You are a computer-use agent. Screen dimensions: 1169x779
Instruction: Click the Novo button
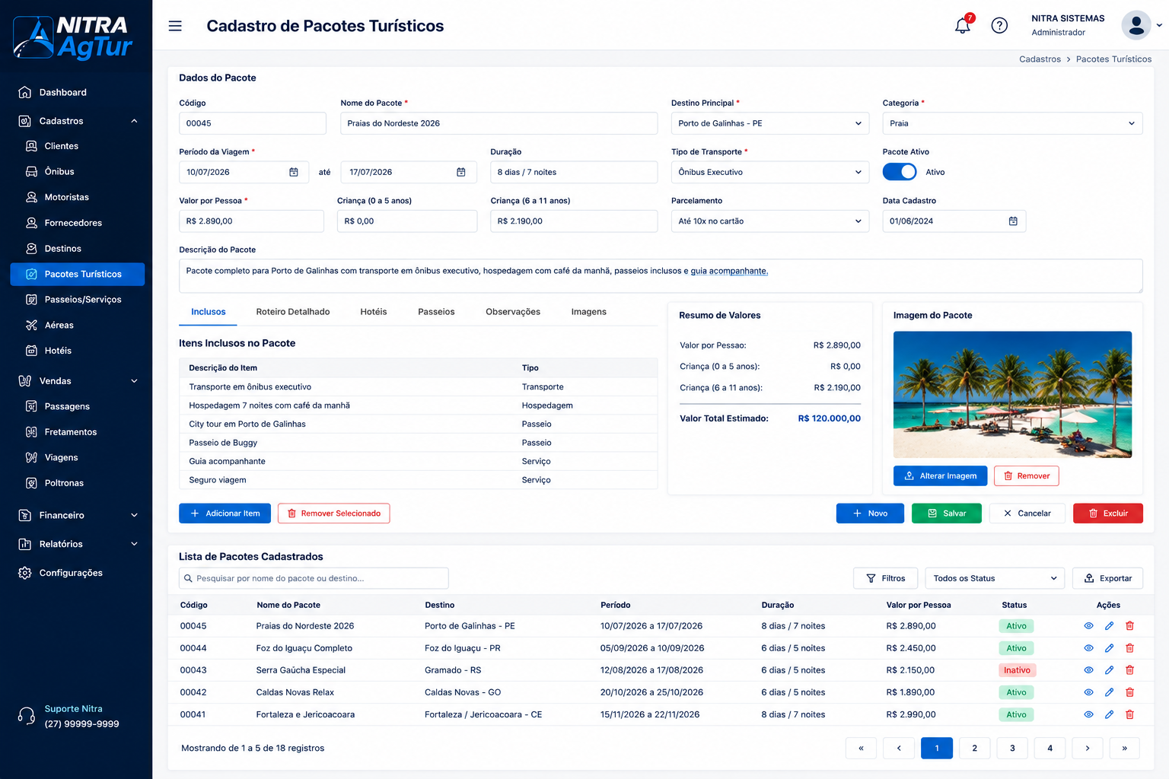(870, 514)
